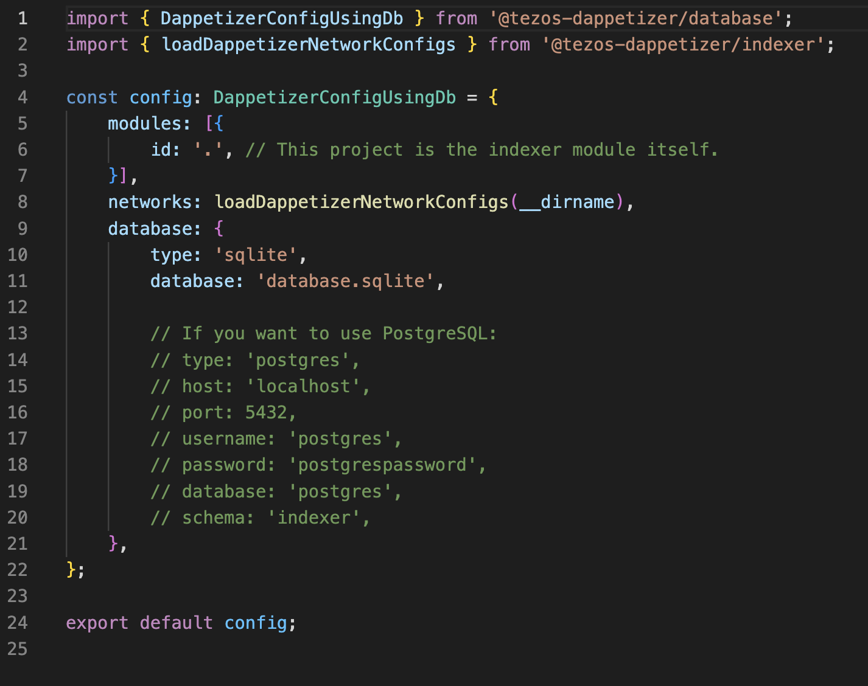Click the commented port number 5432
This screenshot has height=686, width=868.
click(266, 412)
